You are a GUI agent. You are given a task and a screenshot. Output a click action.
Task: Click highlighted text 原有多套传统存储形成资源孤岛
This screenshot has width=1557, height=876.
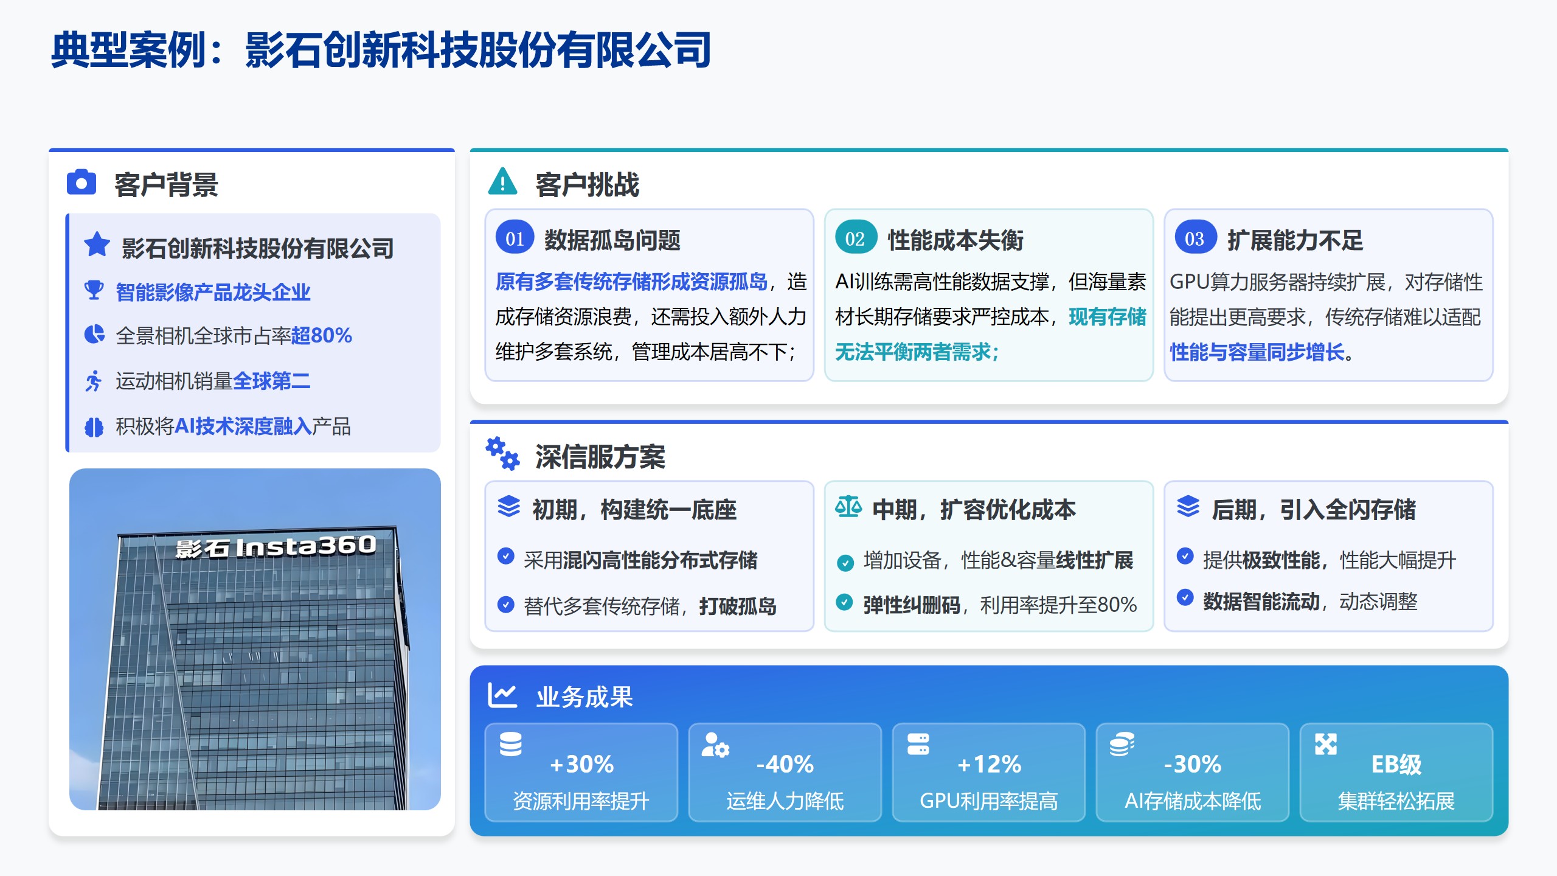click(631, 282)
